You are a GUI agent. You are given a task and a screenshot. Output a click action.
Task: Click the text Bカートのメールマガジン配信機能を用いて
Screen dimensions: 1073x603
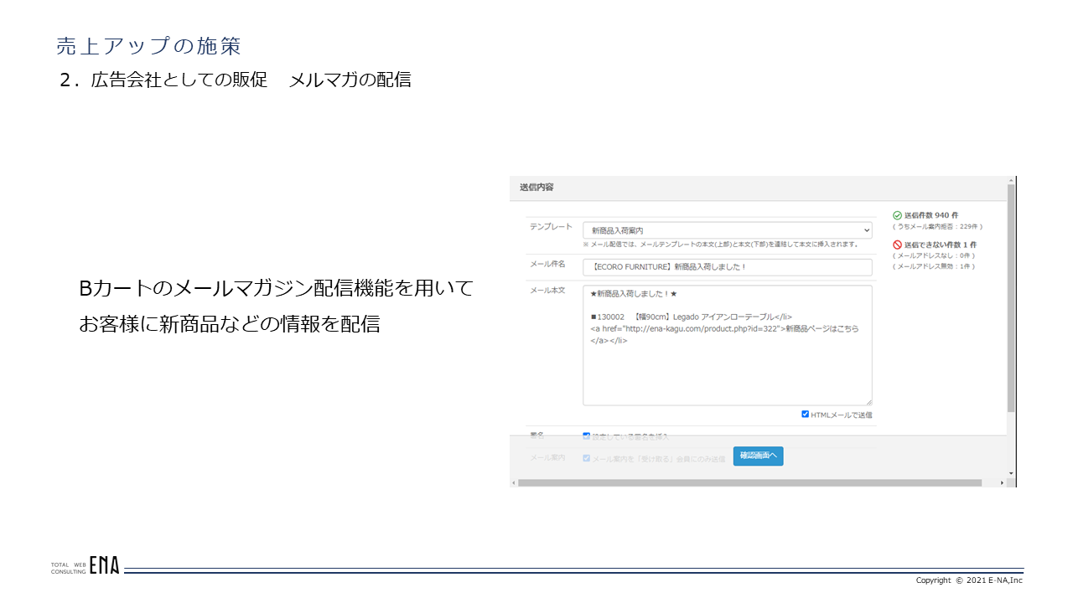click(277, 289)
